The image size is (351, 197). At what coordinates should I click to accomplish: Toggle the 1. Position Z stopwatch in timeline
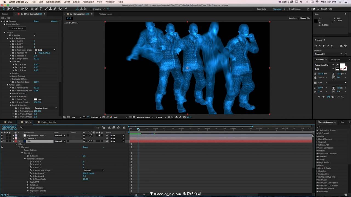[x=31, y=176]
